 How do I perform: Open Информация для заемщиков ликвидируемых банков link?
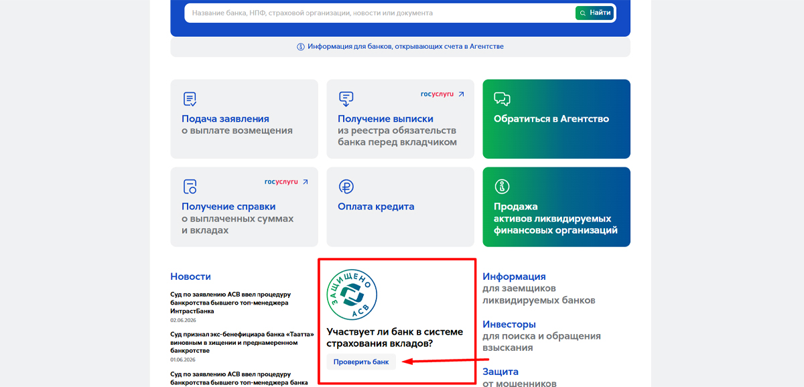tap(539, 288)
